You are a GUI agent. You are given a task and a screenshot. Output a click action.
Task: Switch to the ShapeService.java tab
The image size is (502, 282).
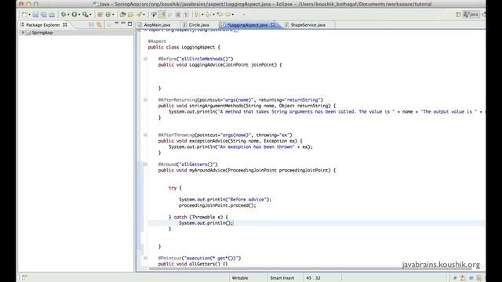(x=307, y=24)
